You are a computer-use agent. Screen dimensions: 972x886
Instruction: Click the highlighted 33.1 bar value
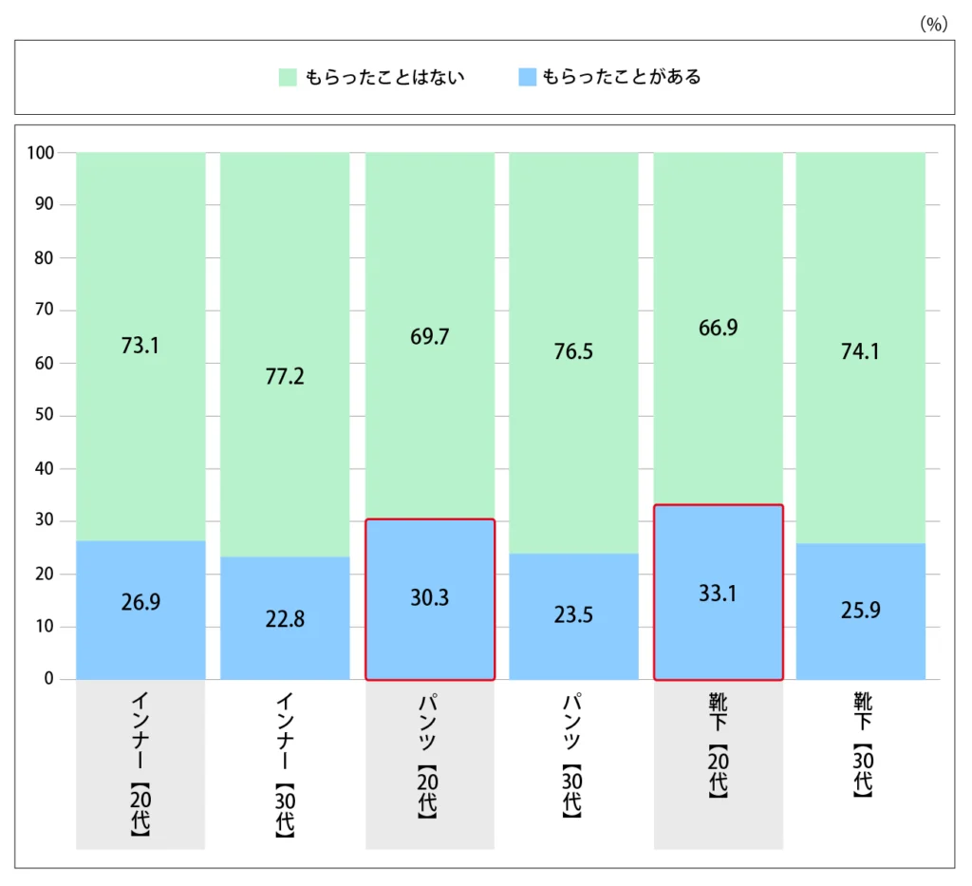718,594
